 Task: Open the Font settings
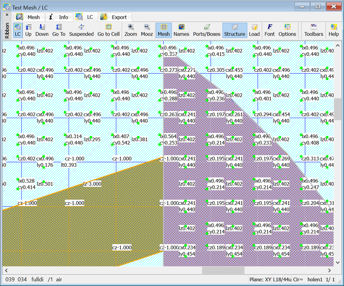(x=269, y=30)
